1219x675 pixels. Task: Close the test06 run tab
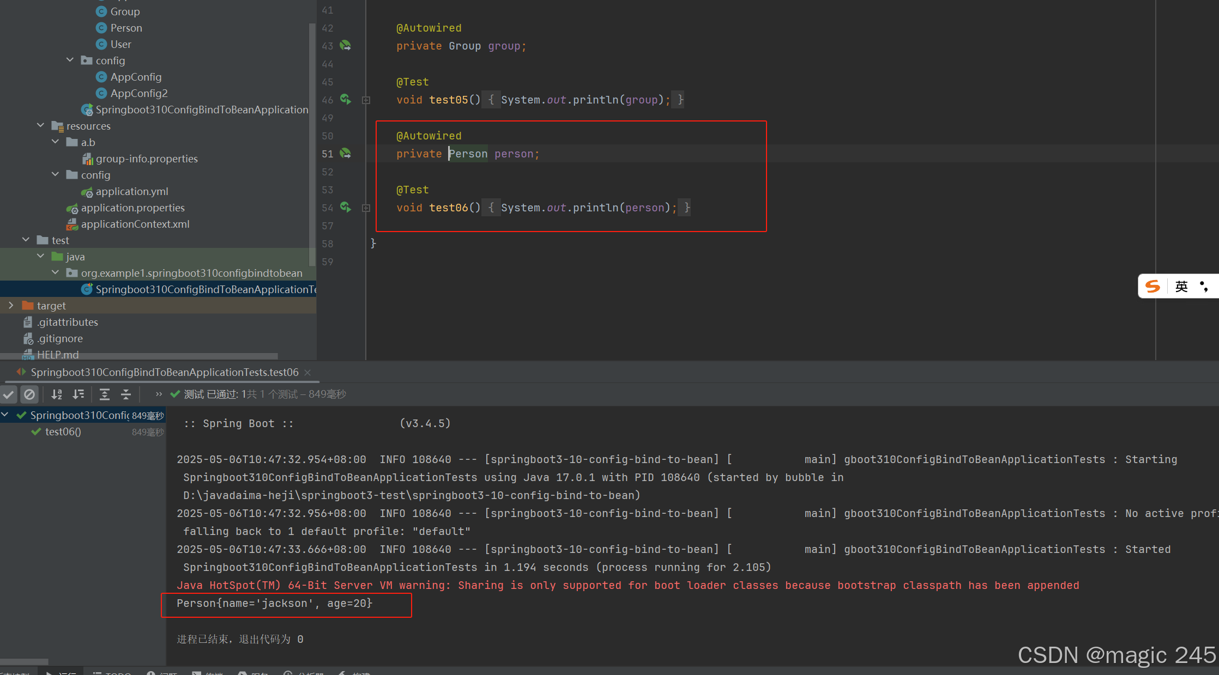coord(307,372)
